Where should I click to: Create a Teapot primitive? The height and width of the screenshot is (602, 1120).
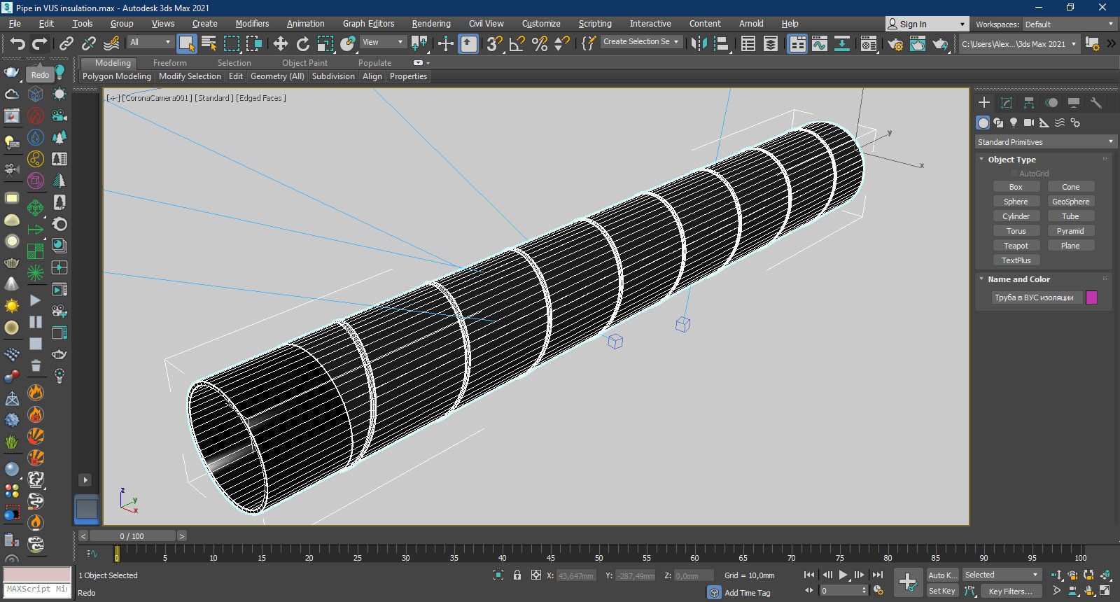coord(1016,246)
